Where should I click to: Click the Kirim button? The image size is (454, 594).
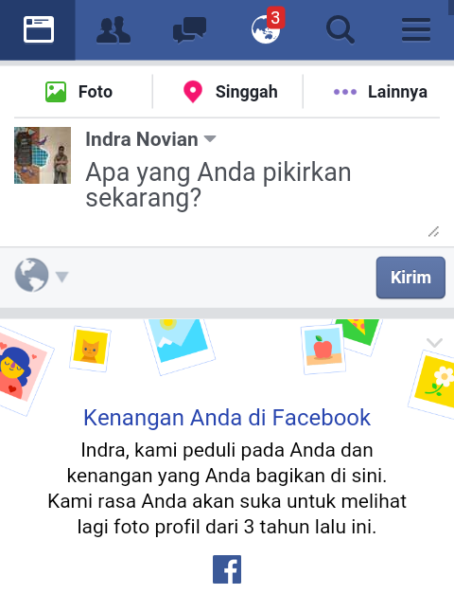tap(410, 278)
